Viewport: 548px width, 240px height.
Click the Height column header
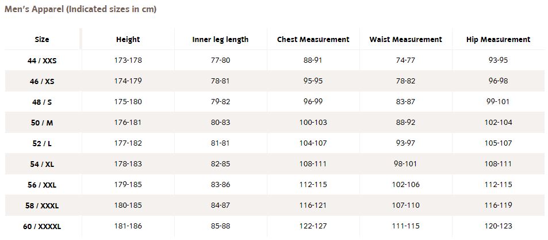(x=128, y=40)
